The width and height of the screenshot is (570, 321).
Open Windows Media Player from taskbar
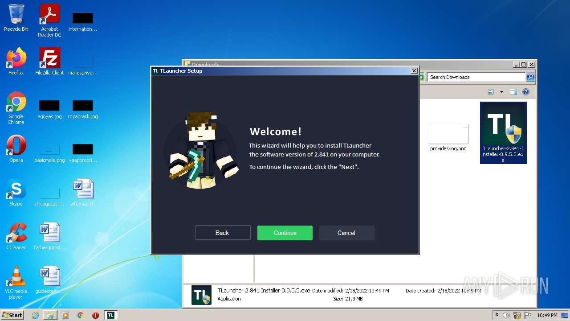click(65, 315)
